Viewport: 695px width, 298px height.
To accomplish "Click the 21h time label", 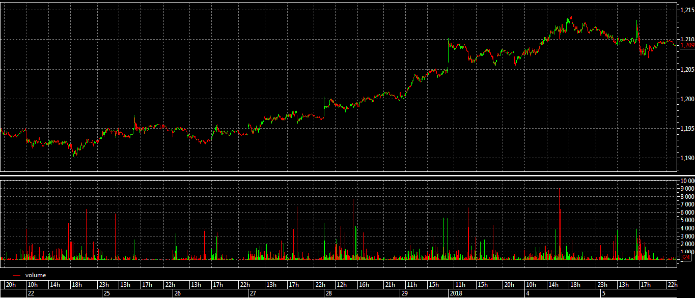I will [x=390, y=284].
